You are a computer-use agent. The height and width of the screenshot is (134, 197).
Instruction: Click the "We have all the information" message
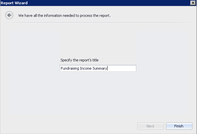pos(64,16)
